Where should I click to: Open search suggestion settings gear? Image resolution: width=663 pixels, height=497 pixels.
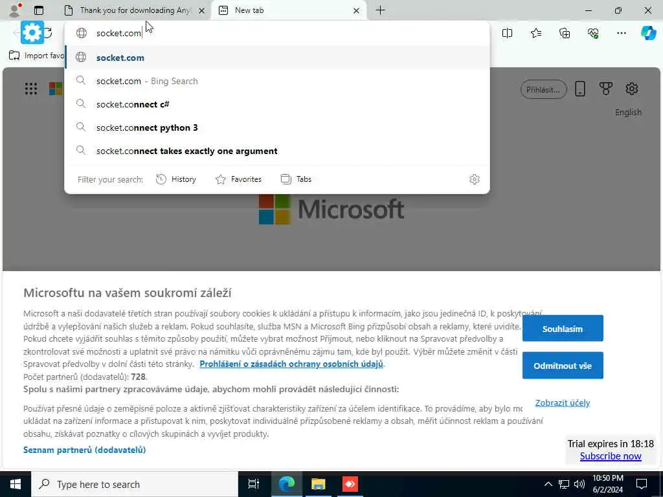(x=475, y=179)
